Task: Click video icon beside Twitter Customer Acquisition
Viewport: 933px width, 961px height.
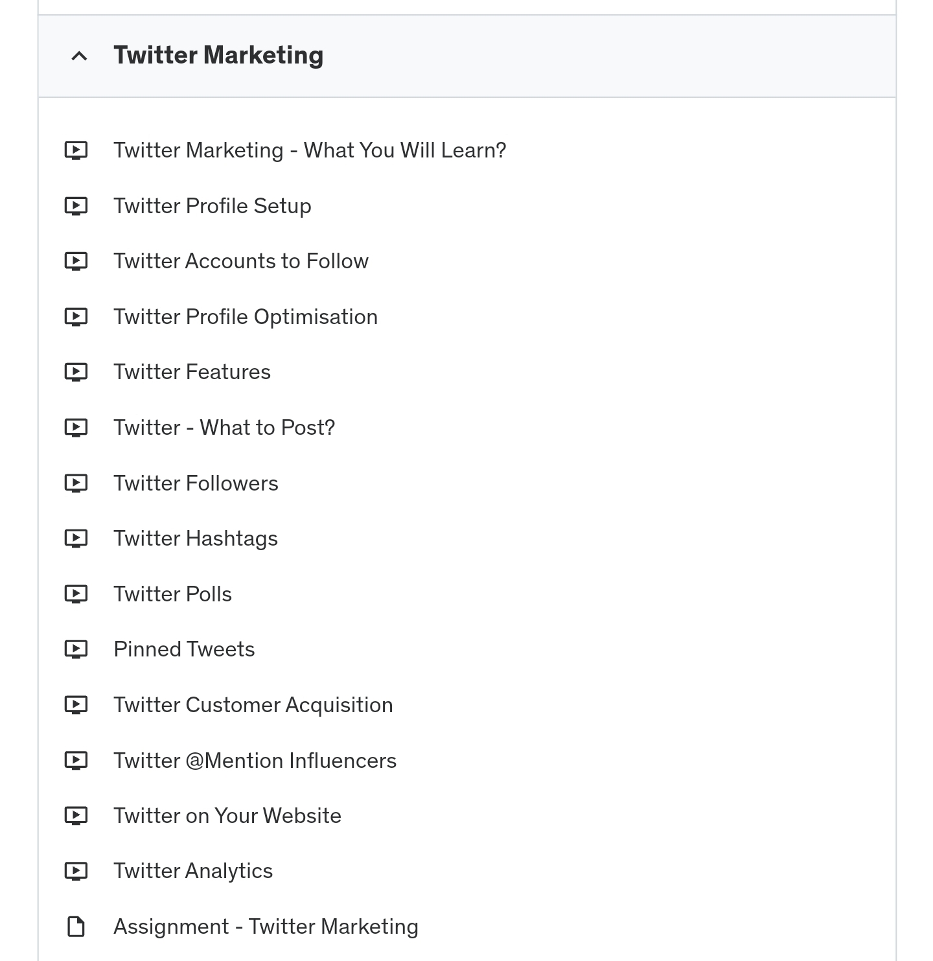Action: [x=76, y=705]
